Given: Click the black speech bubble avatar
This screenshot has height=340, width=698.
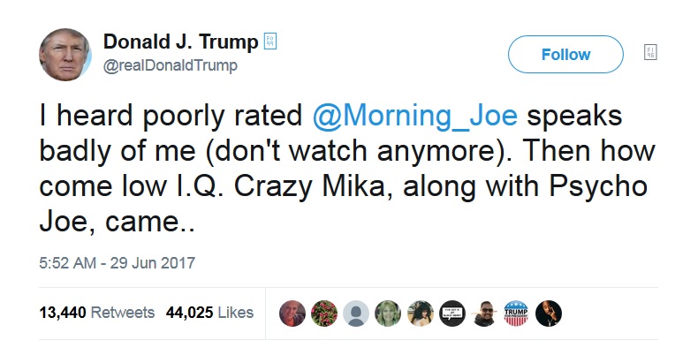Looking at the screenshot, I should pos(452,314).
